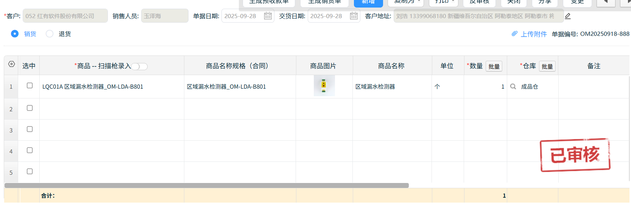The width and height of the screenshot is (631, 206).
Task: Click 批量 button next to 数量
Action: pyautogui.click(x=494, y=66)
